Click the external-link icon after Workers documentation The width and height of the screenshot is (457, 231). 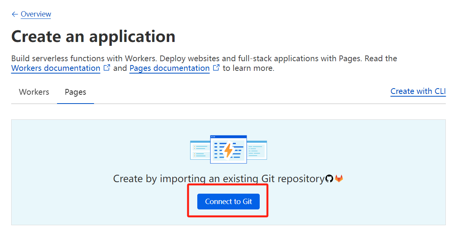click(107, 68)
